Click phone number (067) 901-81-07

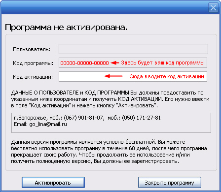pos(83,118)
